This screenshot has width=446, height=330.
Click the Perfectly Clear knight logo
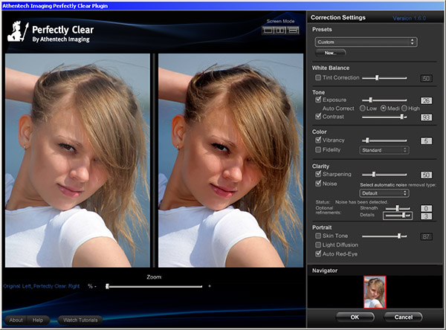click(x=19, y=30)
